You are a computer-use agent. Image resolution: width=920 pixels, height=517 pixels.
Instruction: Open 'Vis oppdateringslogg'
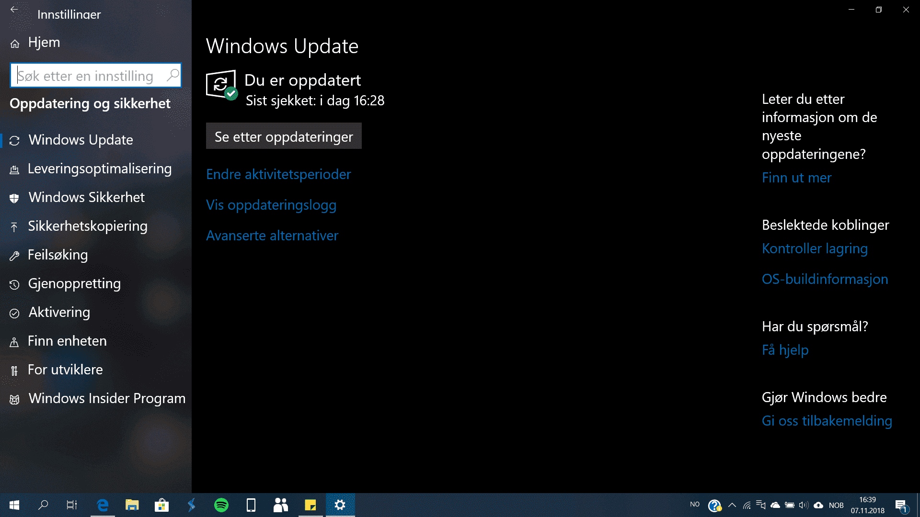(x=271, y=205)
